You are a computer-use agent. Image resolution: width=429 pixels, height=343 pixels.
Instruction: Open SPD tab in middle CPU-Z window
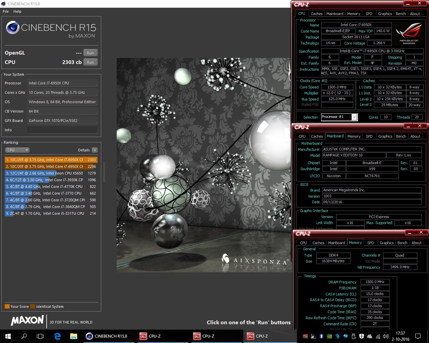coord(369,136)
